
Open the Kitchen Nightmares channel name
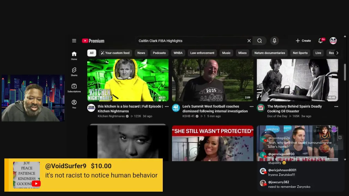tap(111, 116)
